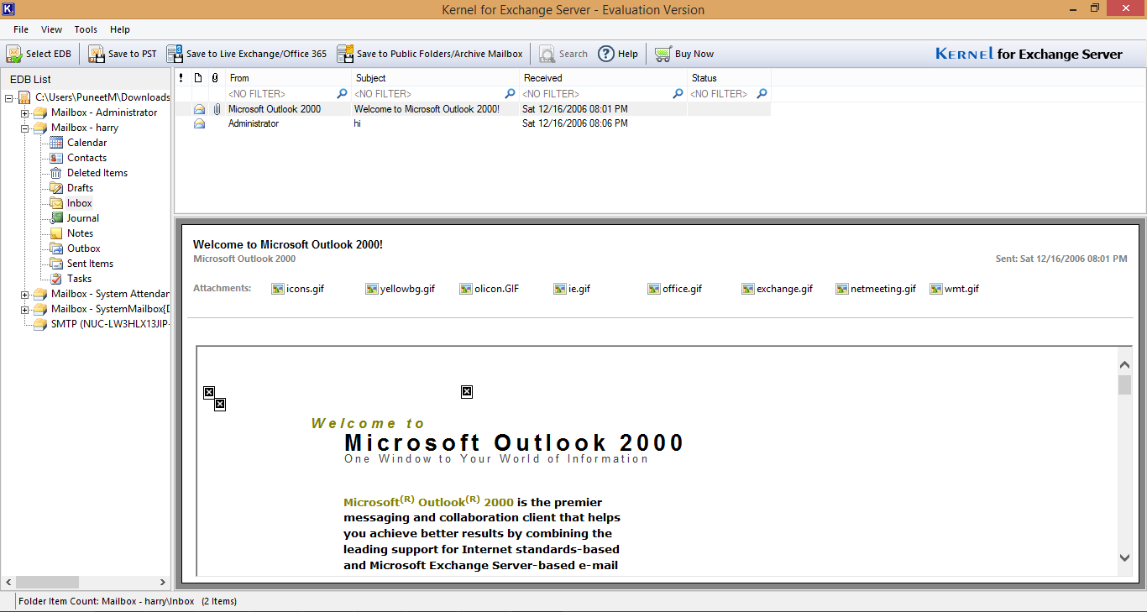Viewport: 1147px width, 612px height.
Task: Click the Status filter input field
Action: pyautogui.click(x=722, y=94)
